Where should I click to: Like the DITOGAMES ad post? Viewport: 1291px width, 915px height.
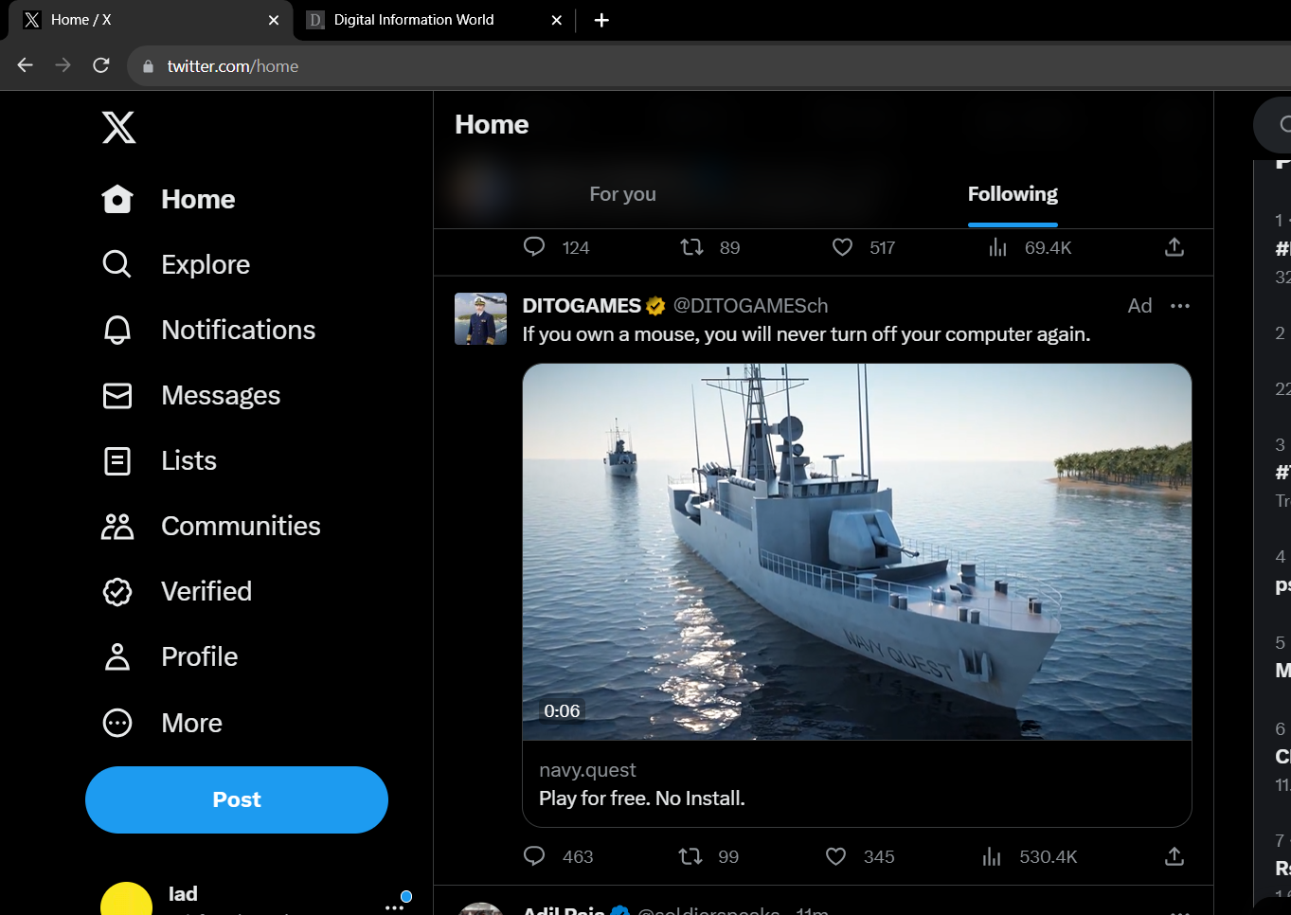click(x=835, y=856)
